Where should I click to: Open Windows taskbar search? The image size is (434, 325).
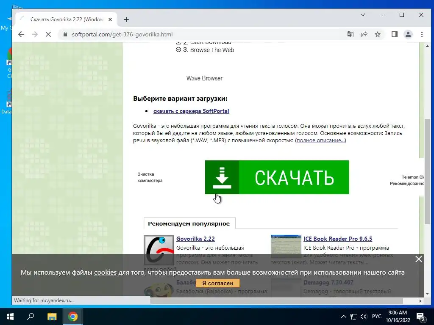(x=31, y=317)
